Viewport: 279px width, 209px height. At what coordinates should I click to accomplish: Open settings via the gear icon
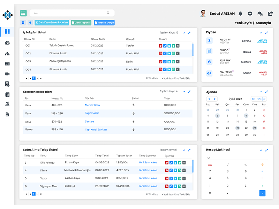click(250, 14)
